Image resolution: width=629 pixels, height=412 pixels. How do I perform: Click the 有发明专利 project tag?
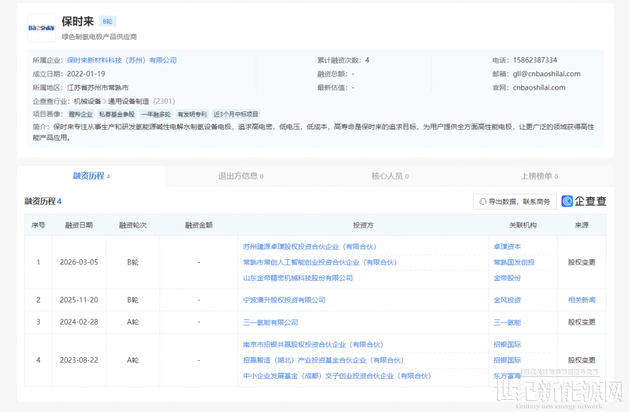click(192, 114)
